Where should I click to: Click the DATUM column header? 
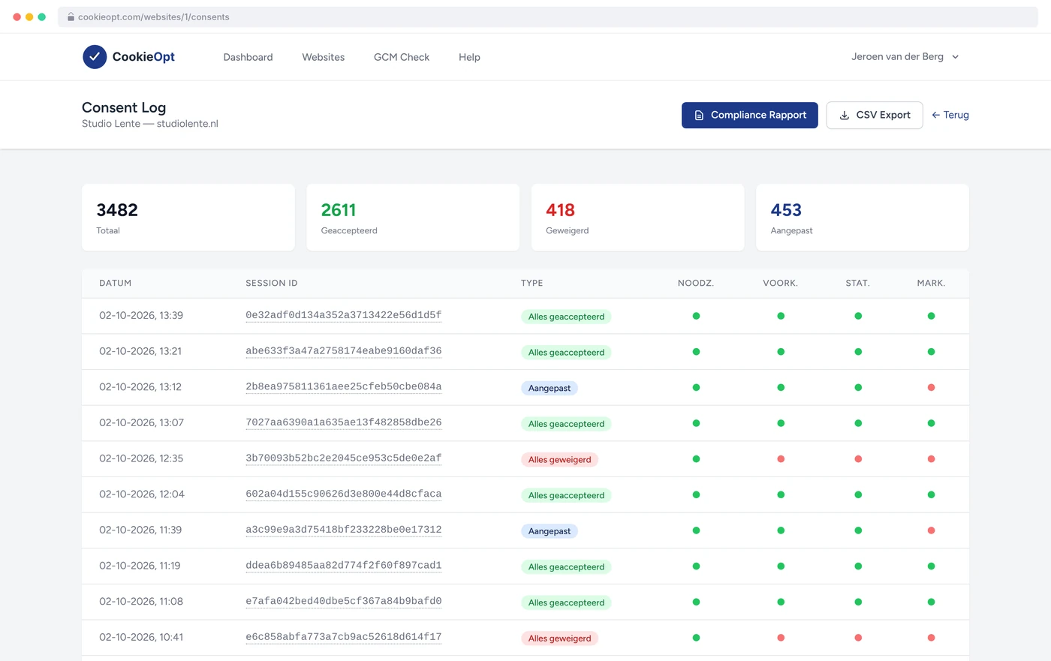point(116,284)
